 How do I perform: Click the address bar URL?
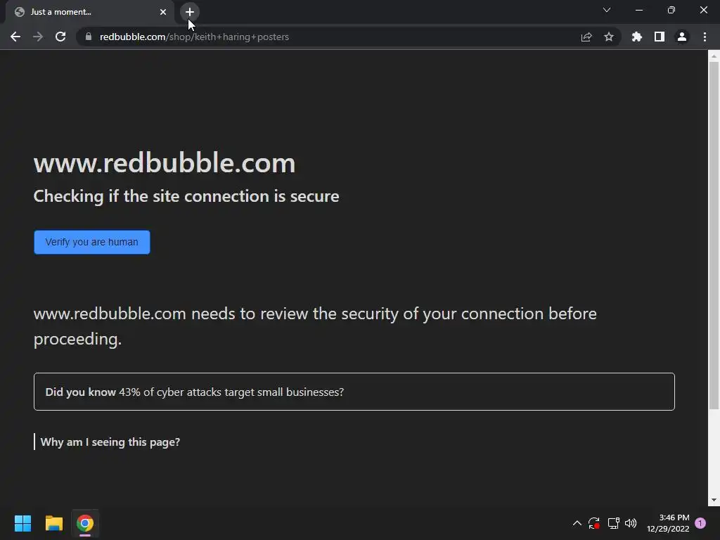pyautogui.click(x=194, y=37)
